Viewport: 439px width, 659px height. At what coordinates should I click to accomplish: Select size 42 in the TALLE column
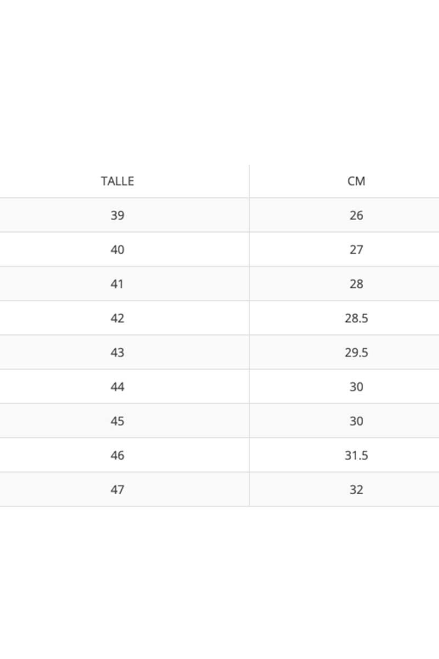pyautogui.click(x=117, y=319)
